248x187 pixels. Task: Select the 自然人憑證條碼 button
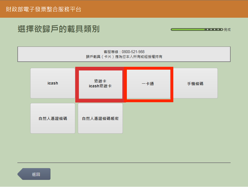click(53, 118)
